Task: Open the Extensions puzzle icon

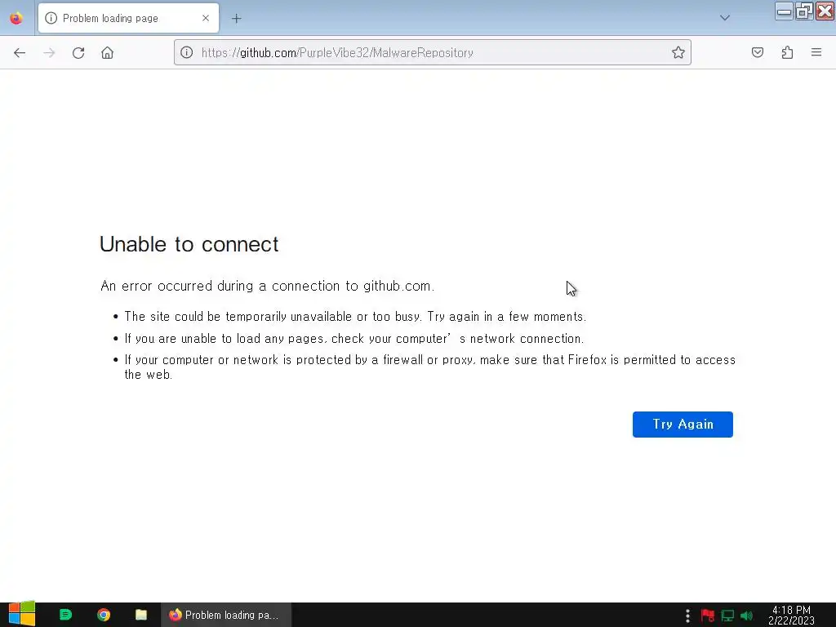Action: pos(788,52)
